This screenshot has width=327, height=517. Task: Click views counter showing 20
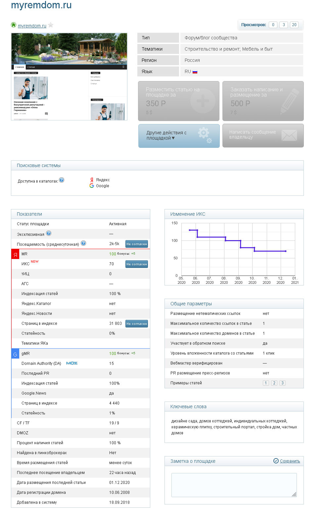pyautogui.click(x=294, y=25)
